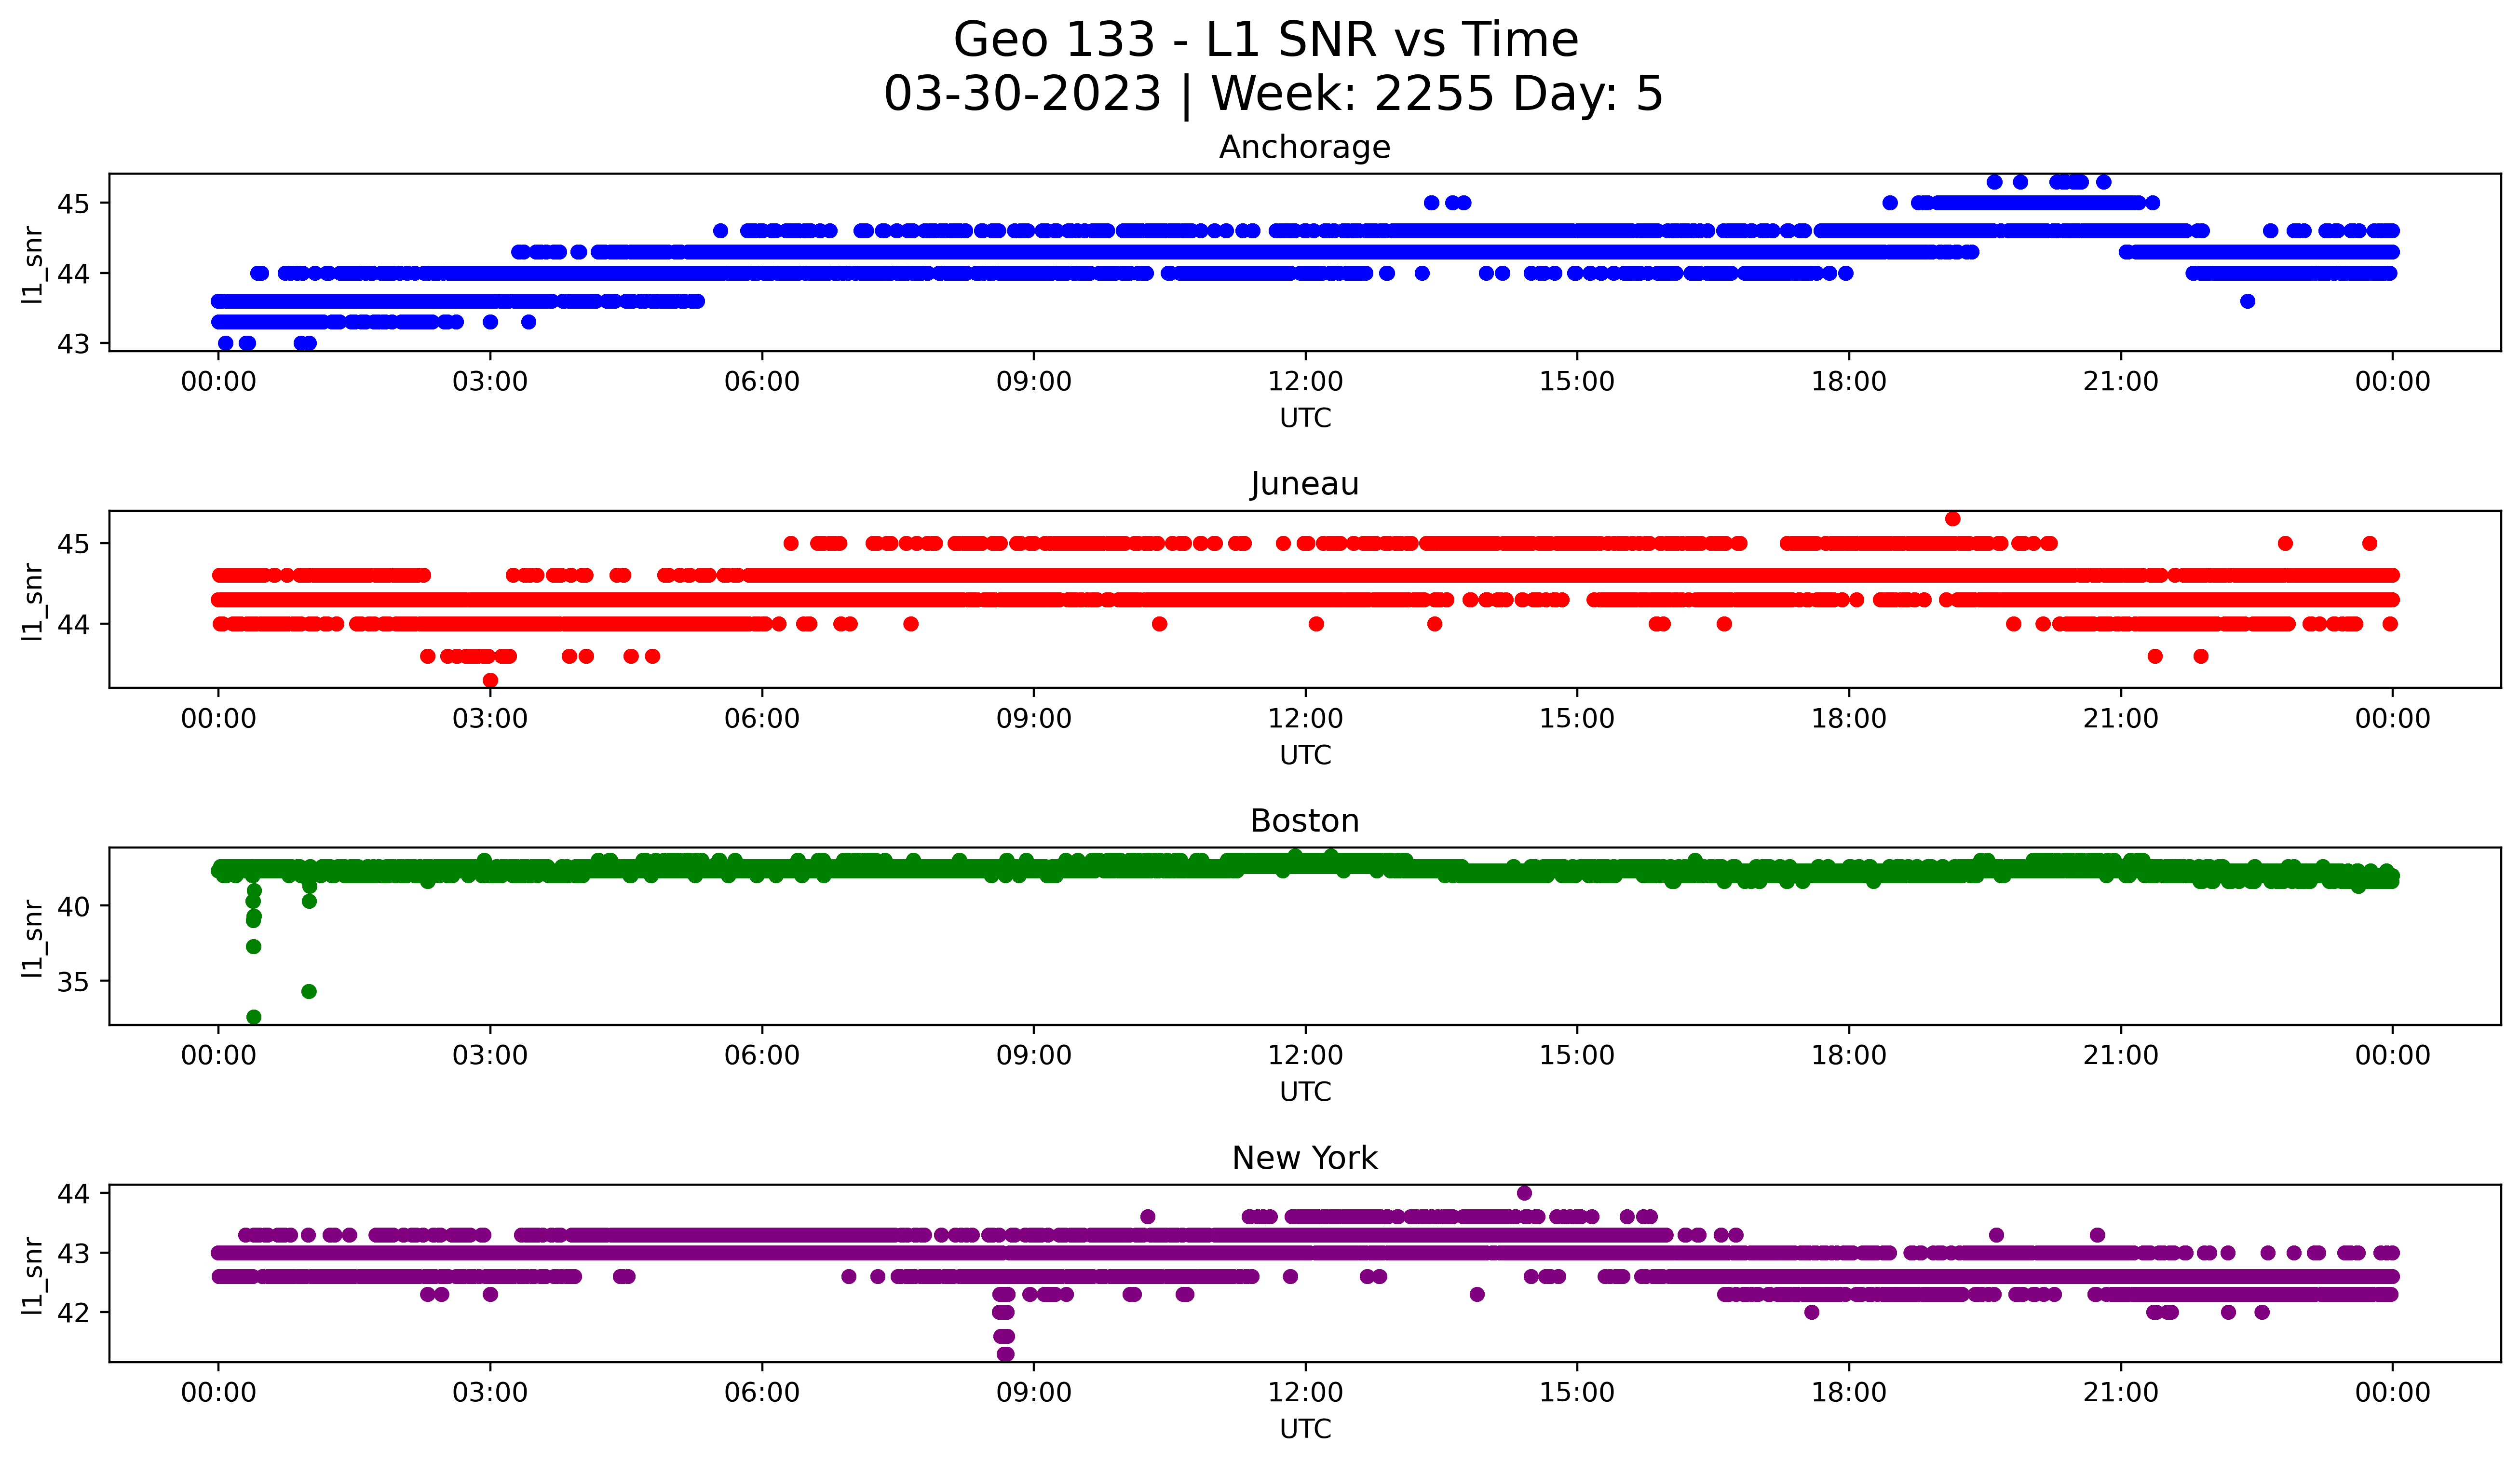Click the l1_snr y-axis label of Boston plot
Image resolution: width=2520 pixels, height=1463 pixels.
[x=33, y=938]
